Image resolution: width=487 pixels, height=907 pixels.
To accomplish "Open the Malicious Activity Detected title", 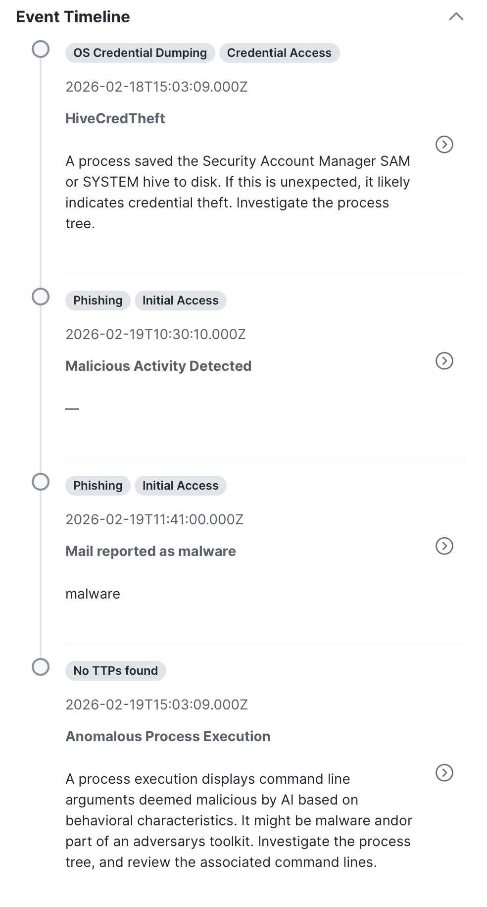I will tap(158, 366).
